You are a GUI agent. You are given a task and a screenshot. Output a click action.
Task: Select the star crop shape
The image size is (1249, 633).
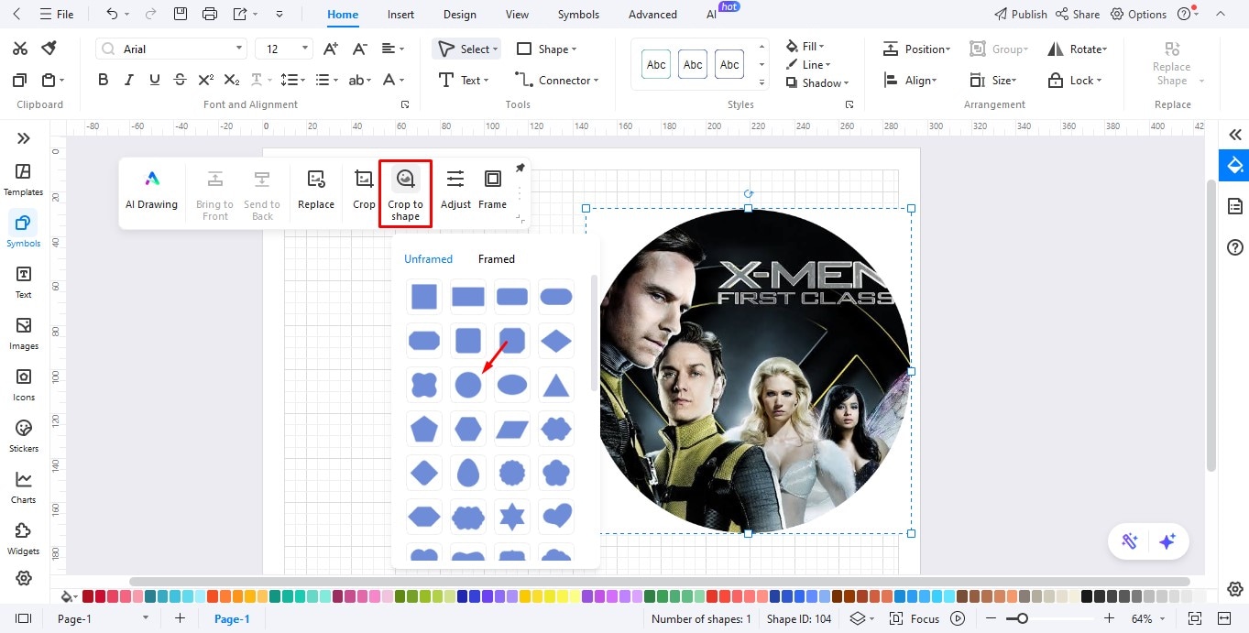point(512,517)
